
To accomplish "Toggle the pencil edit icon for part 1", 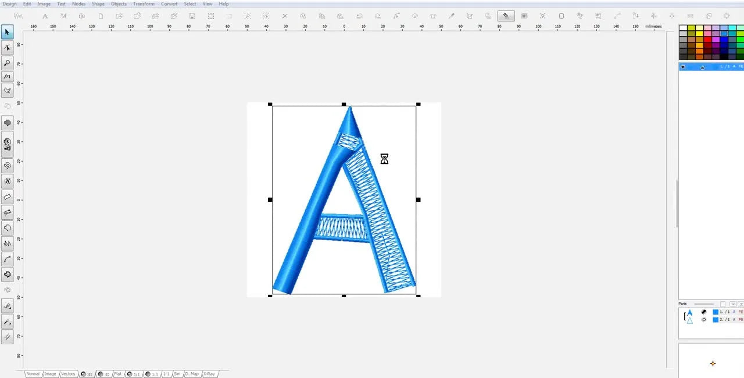I will (704, 312).
